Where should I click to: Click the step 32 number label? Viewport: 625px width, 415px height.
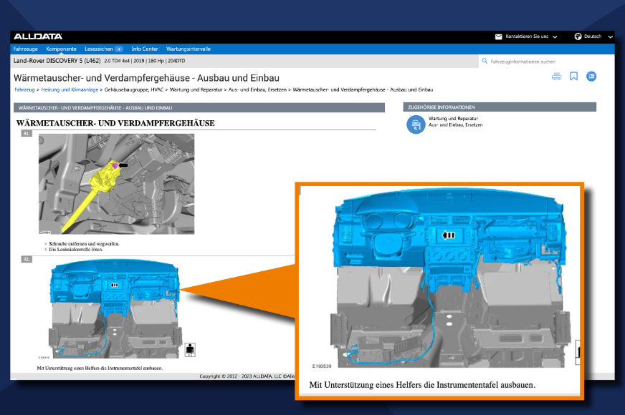click(x=27, y=259)
